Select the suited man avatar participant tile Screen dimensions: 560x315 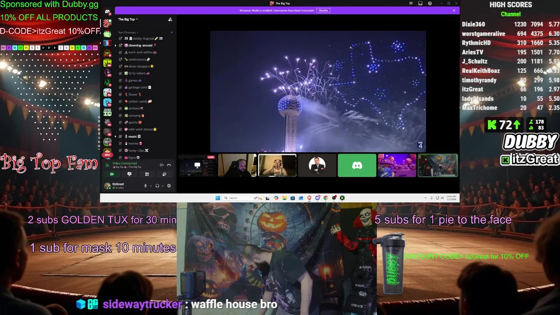(317, 165)
